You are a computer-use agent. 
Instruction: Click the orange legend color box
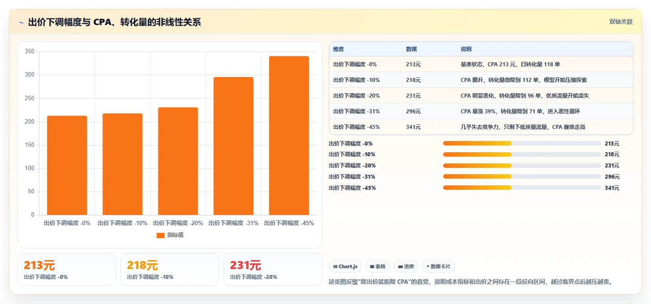tap(160, 235)
